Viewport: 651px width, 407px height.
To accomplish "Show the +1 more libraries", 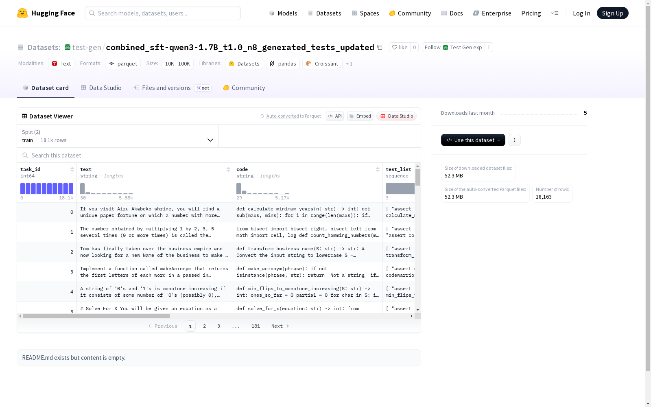I will (349, 63).
